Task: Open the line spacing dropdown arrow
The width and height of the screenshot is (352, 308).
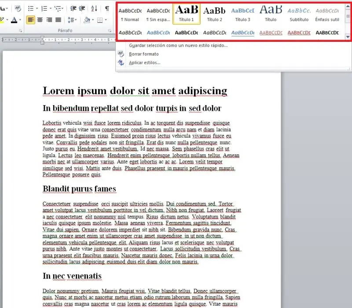Action: pos(76,20)
